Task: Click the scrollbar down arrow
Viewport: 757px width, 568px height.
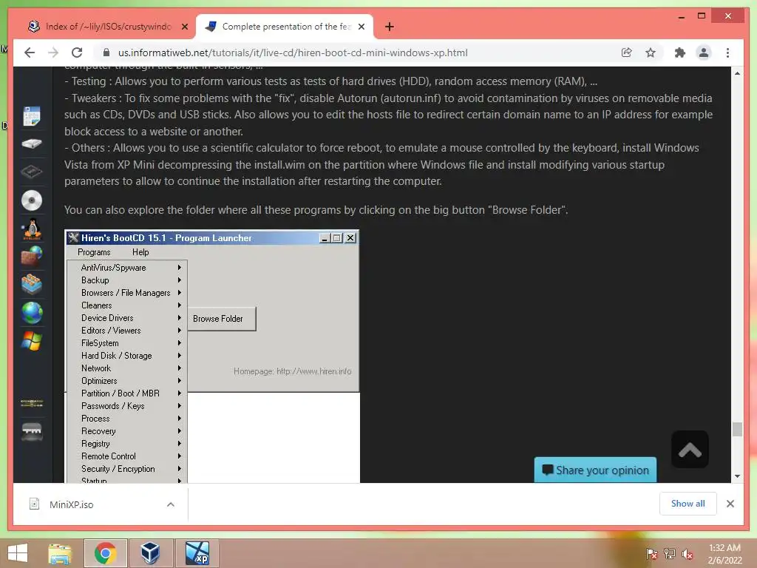Action: (737, 476)
